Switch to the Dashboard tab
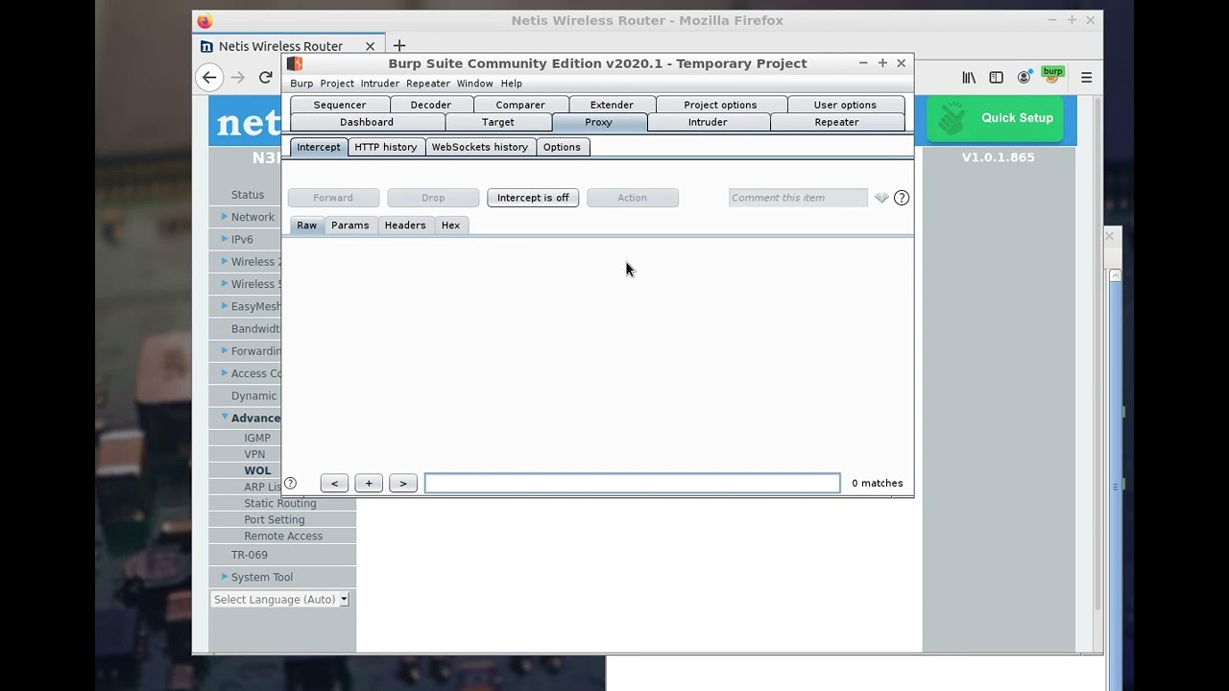1229x691 pixels. coord(367,122)
